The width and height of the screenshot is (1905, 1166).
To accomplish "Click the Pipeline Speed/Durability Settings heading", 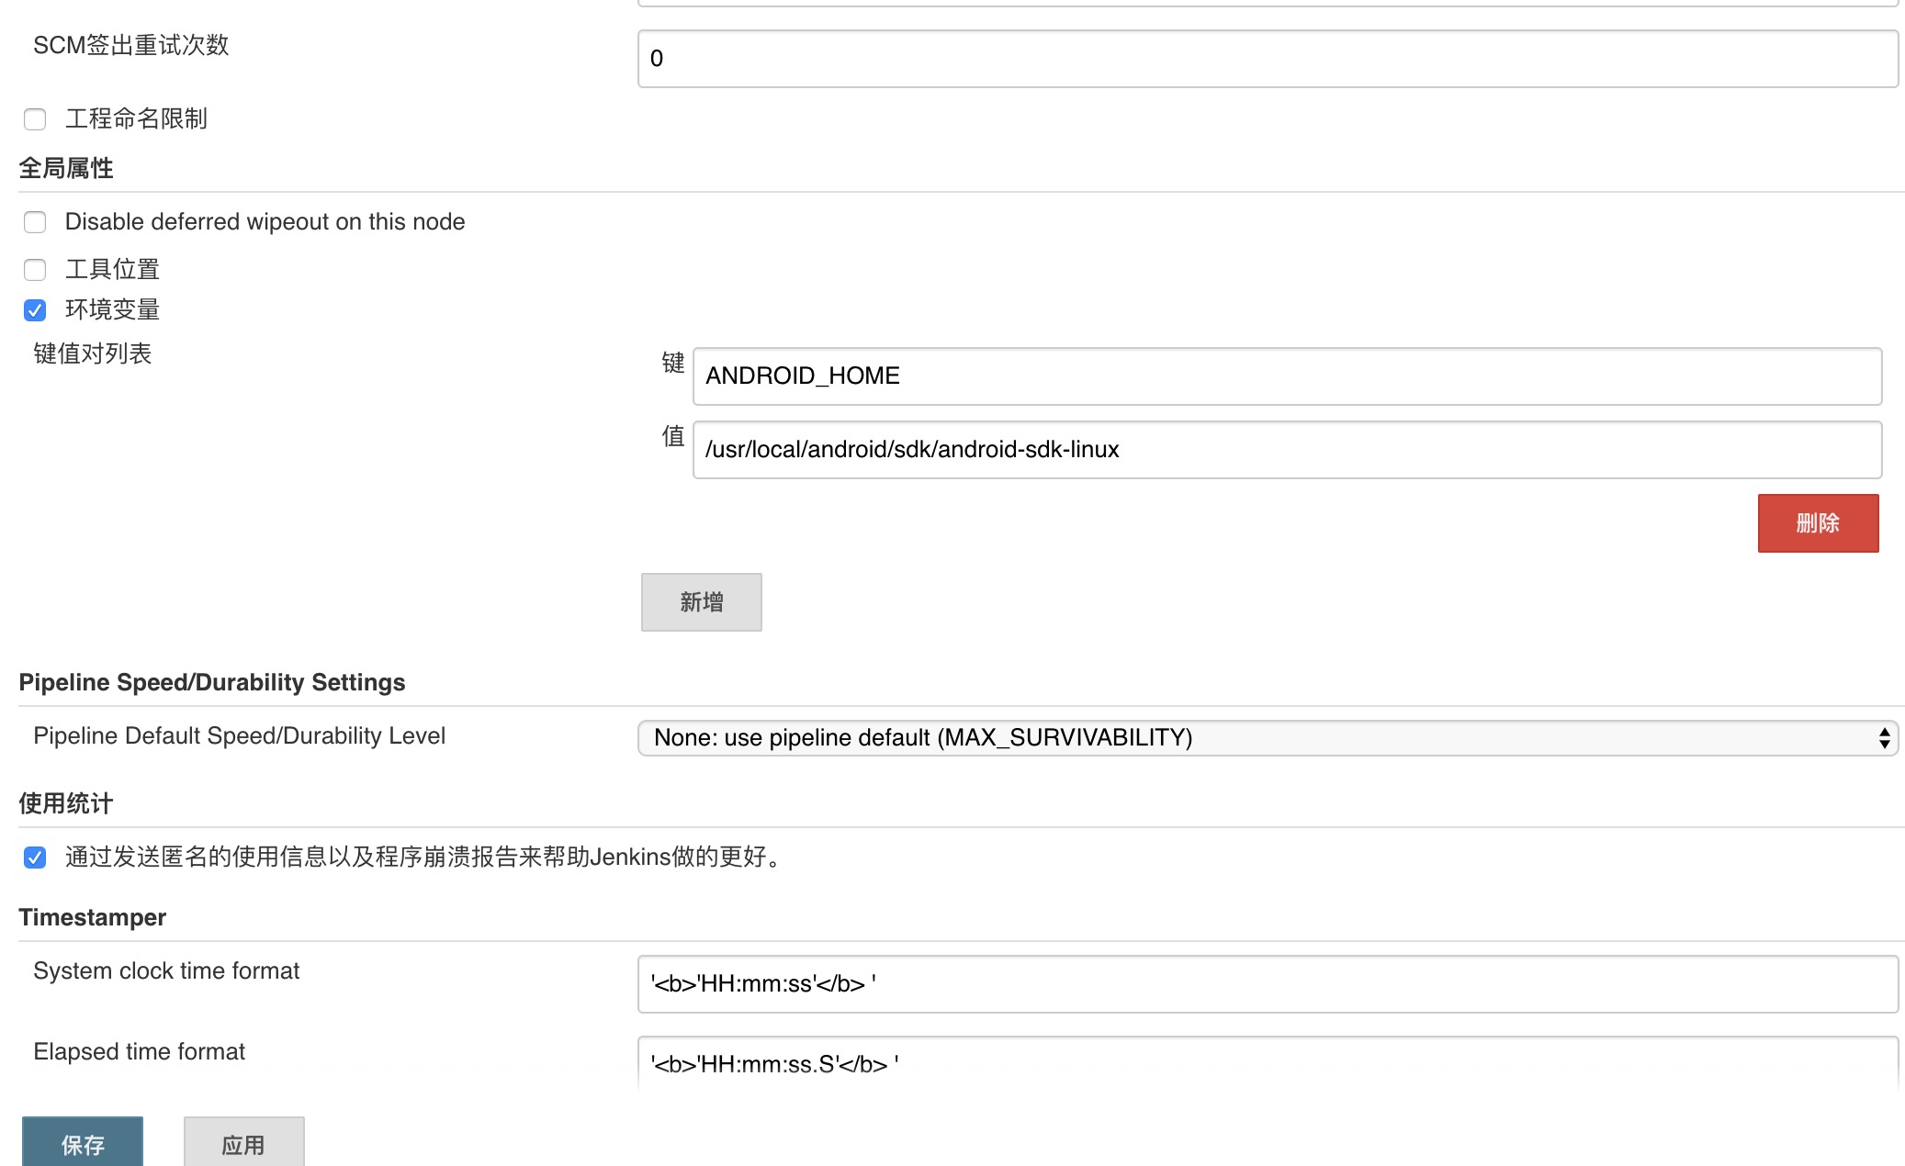I will tap(212, 681).
